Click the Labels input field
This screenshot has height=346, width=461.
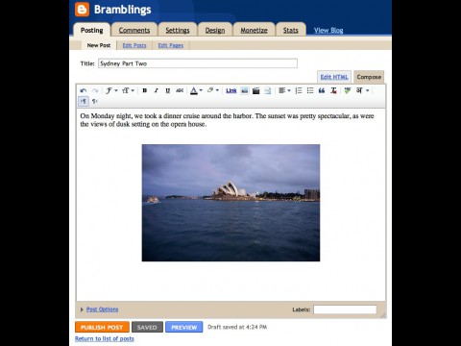pos(345,309)
